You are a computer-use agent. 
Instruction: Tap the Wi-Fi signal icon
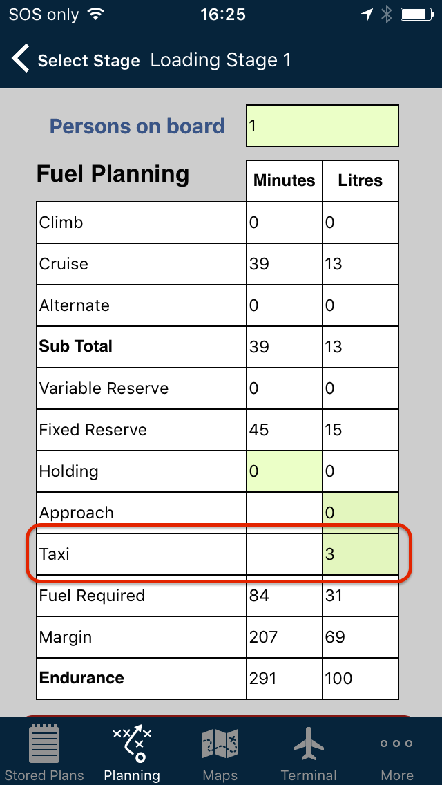pyautogui.click(x=95, y=15)
